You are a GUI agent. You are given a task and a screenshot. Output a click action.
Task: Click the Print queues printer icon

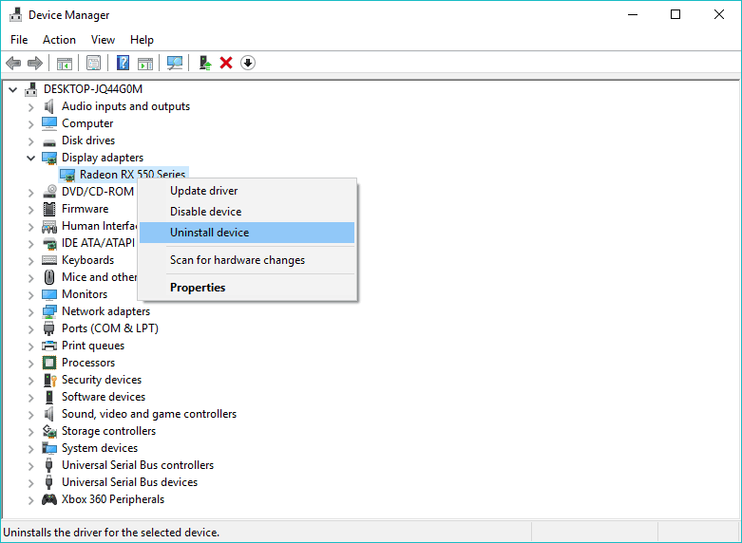(x=49, y=346)
